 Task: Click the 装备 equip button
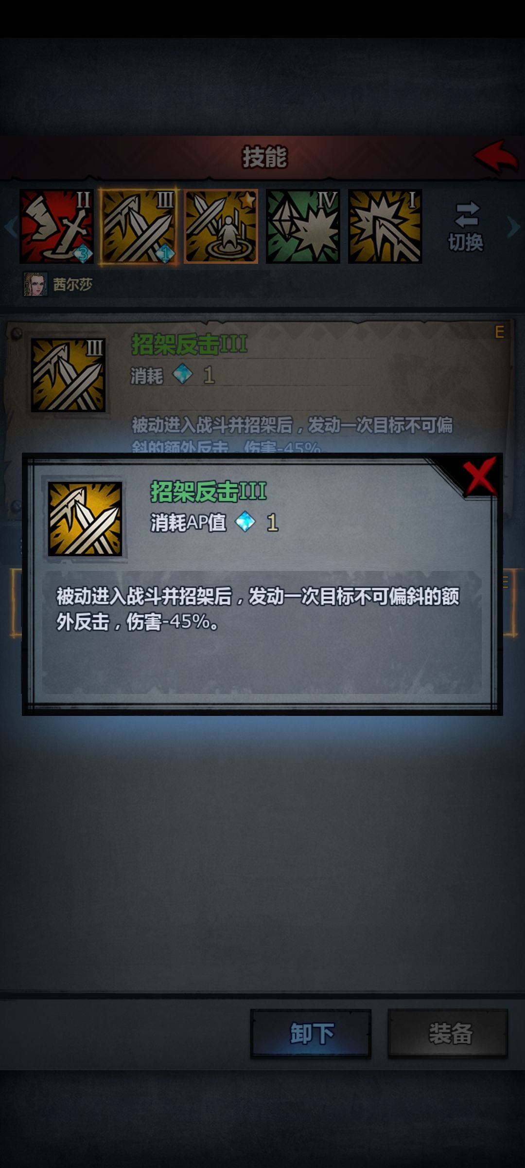tap(448, 1033)
